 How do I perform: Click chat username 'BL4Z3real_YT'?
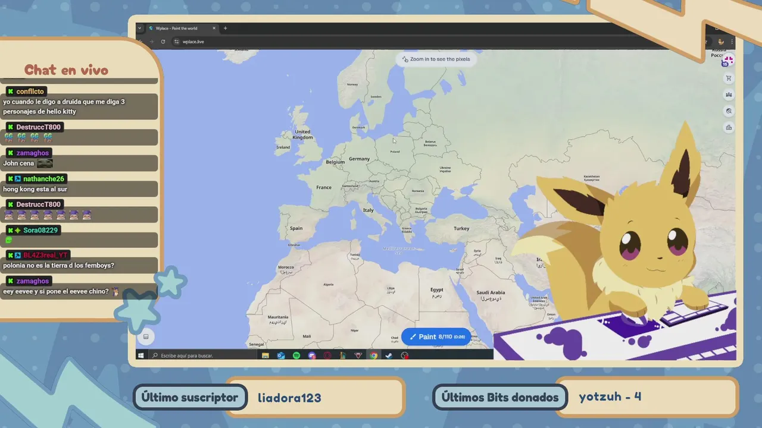(45, 256)
